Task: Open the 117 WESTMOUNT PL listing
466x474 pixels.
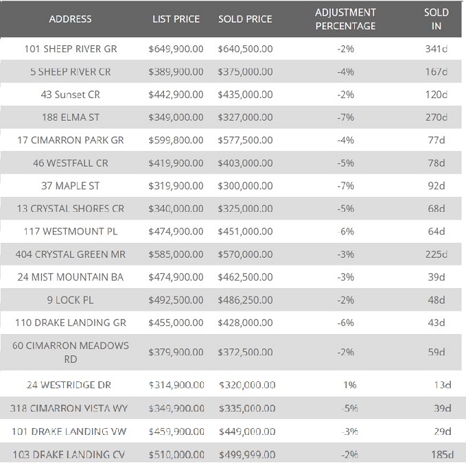Action: 71,232
